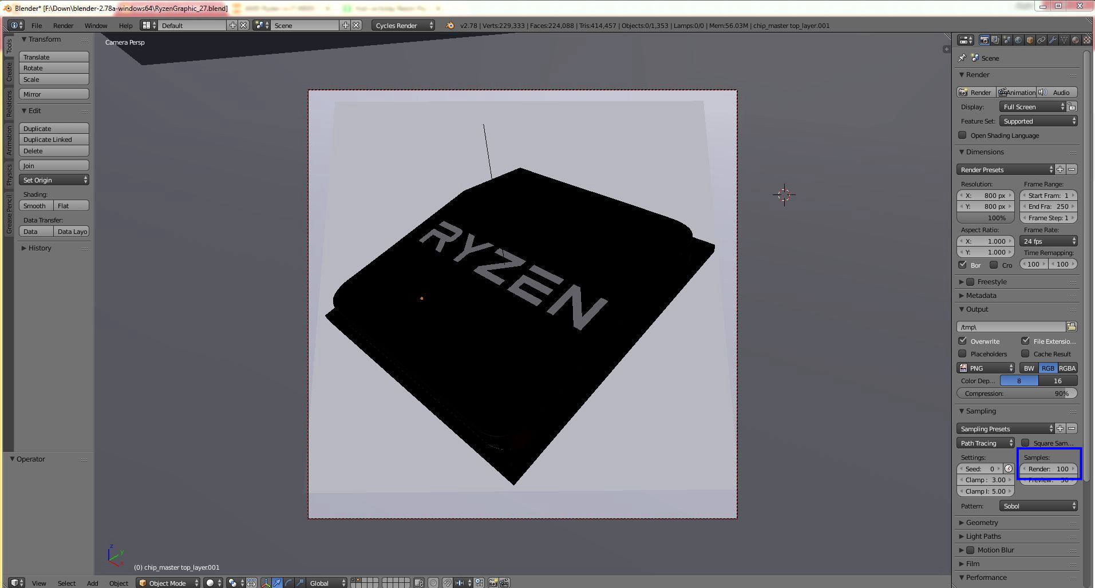Switch to the Create tool shelf tab

[x=9, y=72]
